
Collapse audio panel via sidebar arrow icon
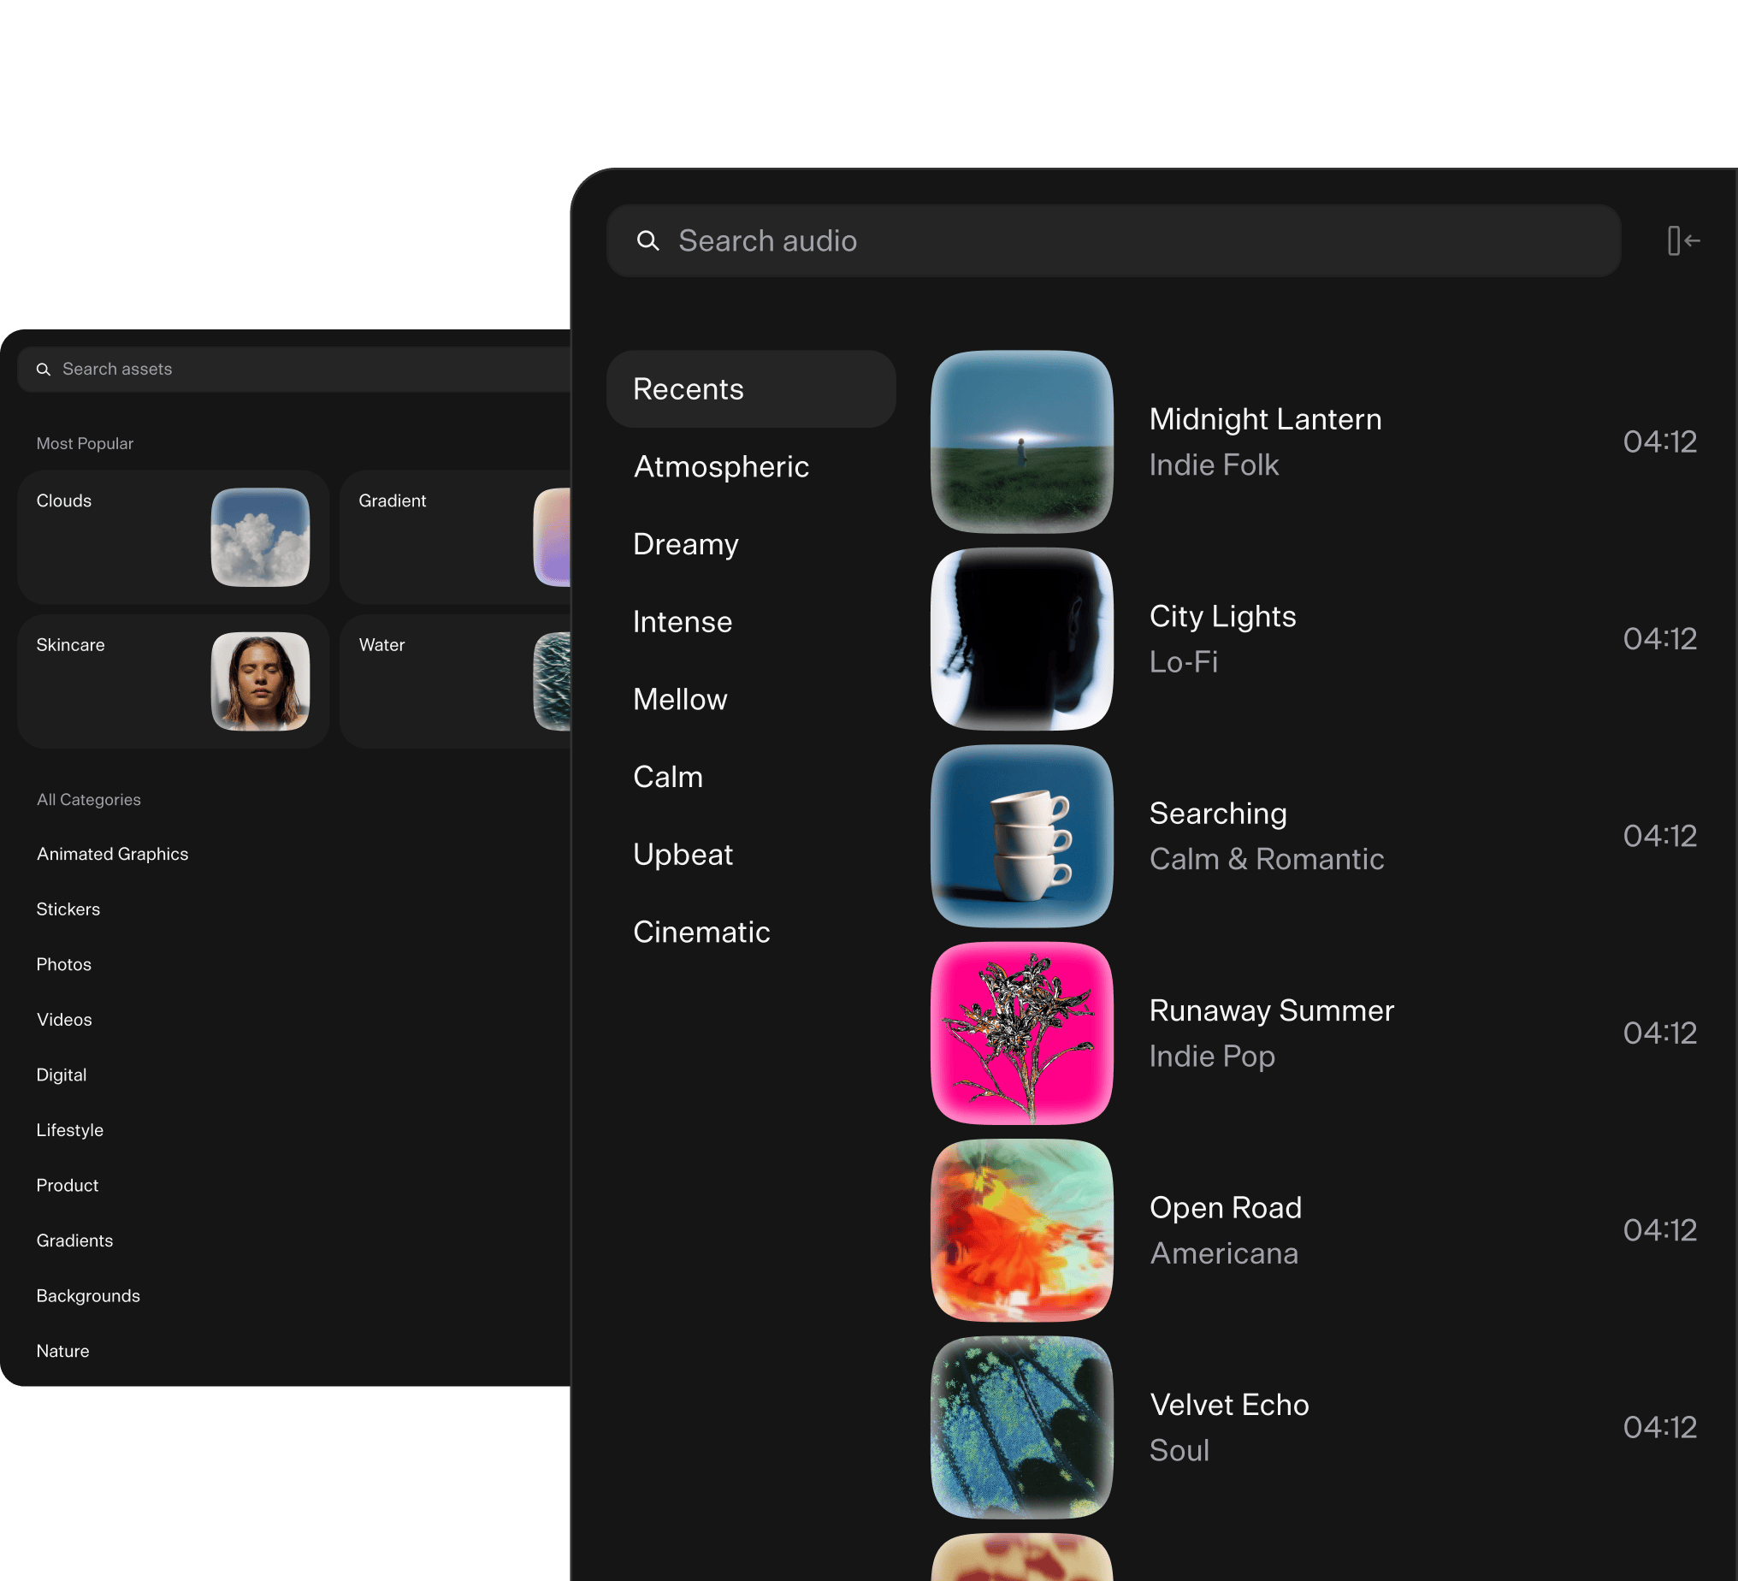[1682, 240]
